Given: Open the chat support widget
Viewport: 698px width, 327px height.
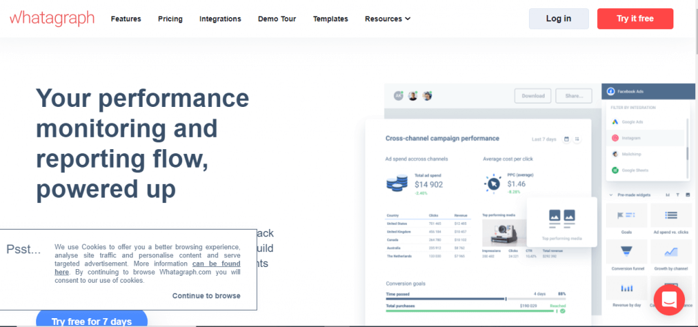Looking at the screenshot, I should [668, 299].
